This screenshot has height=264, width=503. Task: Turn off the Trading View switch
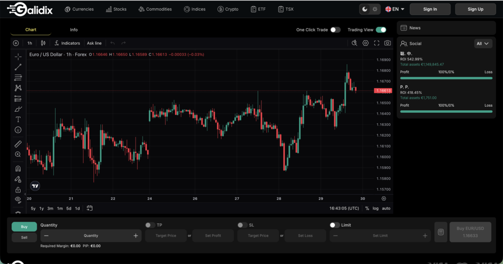381,30
